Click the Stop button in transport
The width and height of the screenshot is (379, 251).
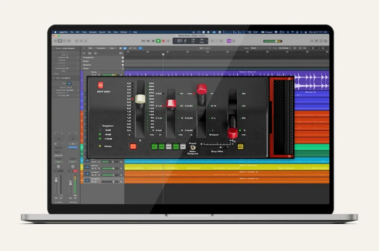[x=153, y=41]
